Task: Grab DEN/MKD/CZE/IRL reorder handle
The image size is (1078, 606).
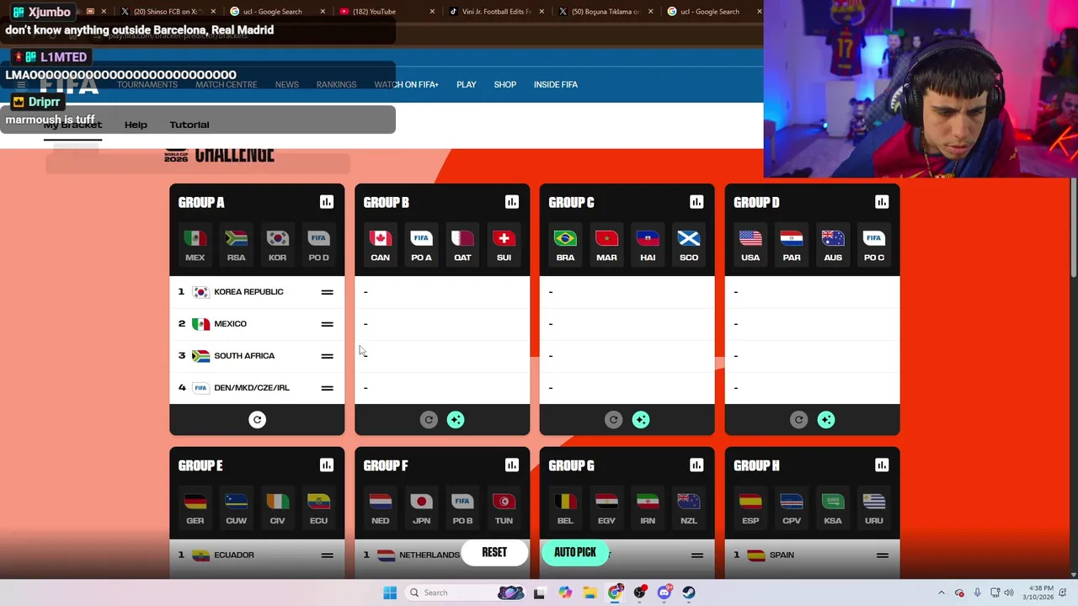Action: click(327, 388)
